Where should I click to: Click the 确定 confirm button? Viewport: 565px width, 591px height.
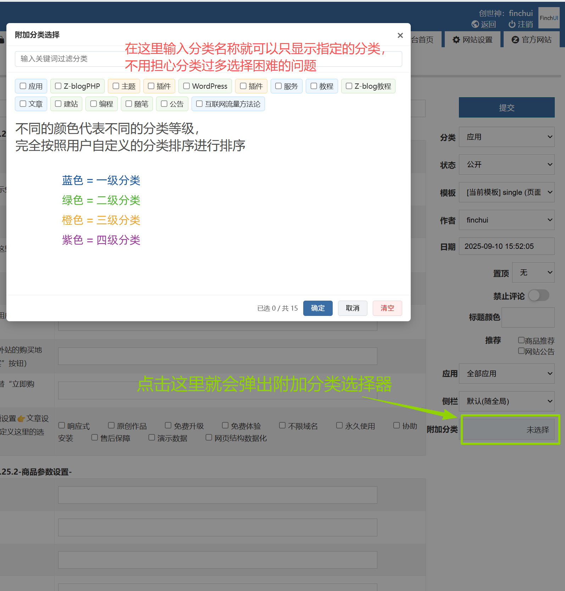click(x=318, y=308)
